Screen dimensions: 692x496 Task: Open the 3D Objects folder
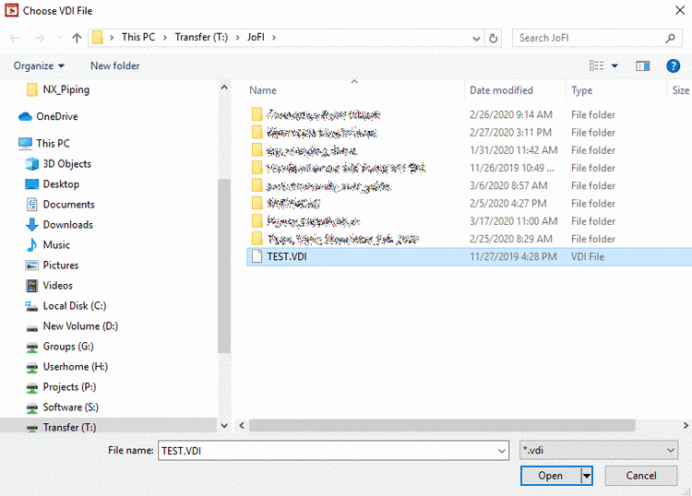[58, 163]
